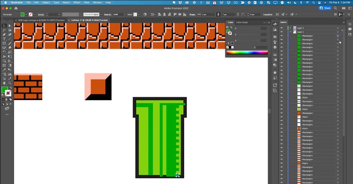Click target circle of Layer 3
Screen dimensions: 353x184
coord(338,28)
